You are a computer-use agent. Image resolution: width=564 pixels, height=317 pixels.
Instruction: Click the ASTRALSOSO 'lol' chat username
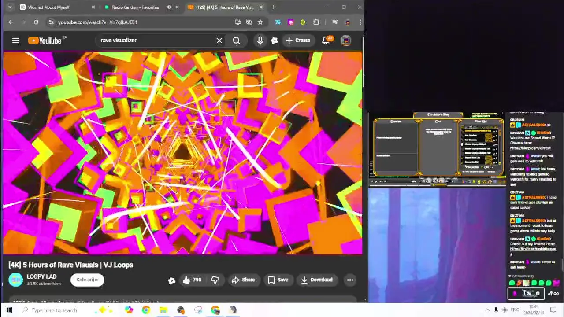(533, 125)
